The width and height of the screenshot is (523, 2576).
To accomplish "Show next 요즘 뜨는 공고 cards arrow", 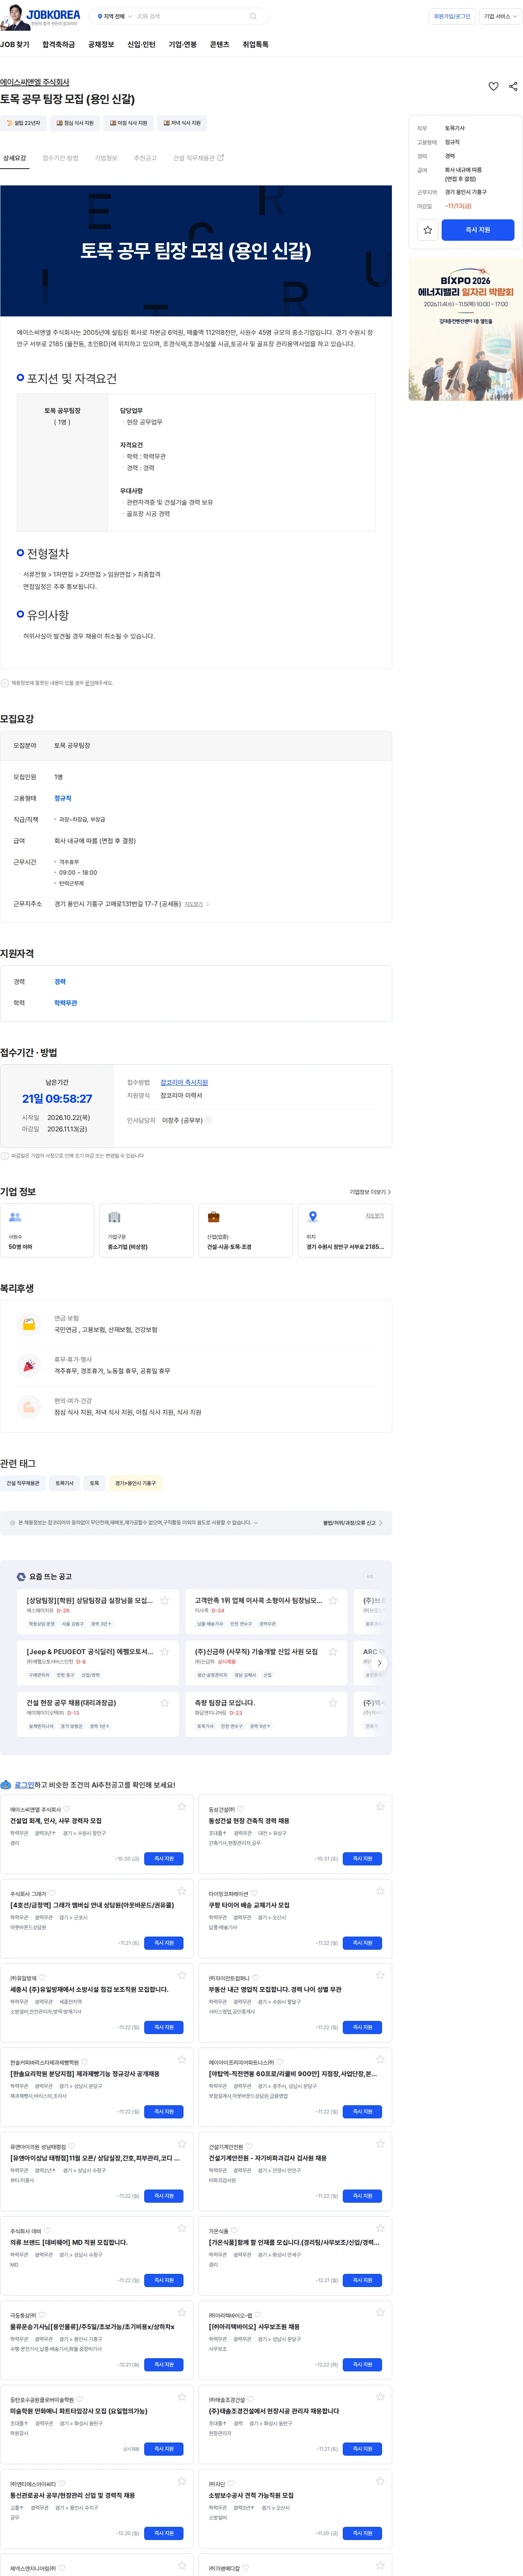I will pos(378,1663).
